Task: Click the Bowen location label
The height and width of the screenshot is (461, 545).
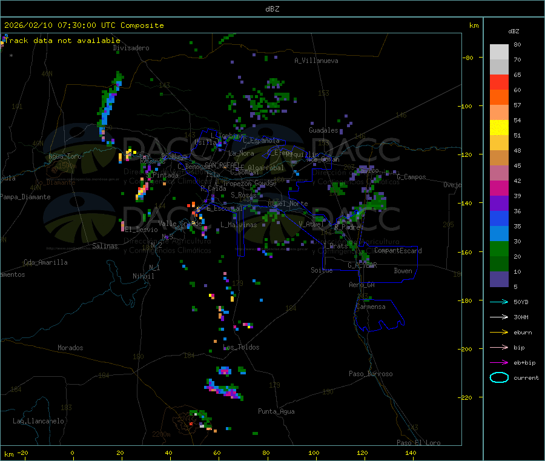Action: (403, 271)
